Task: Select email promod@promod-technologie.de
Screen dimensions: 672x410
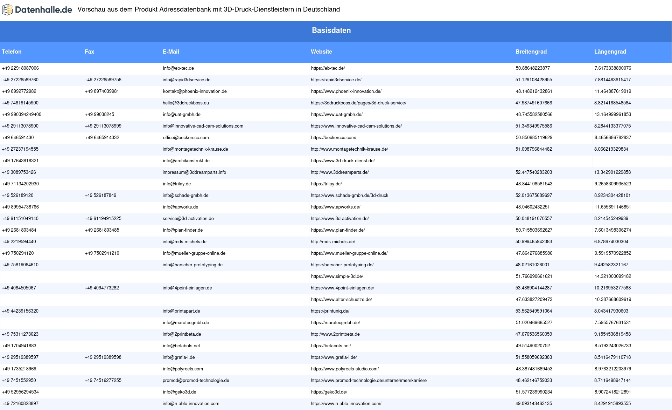Action: coord(196,381)
